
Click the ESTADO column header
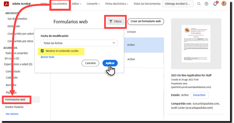[x=132, y=32]
